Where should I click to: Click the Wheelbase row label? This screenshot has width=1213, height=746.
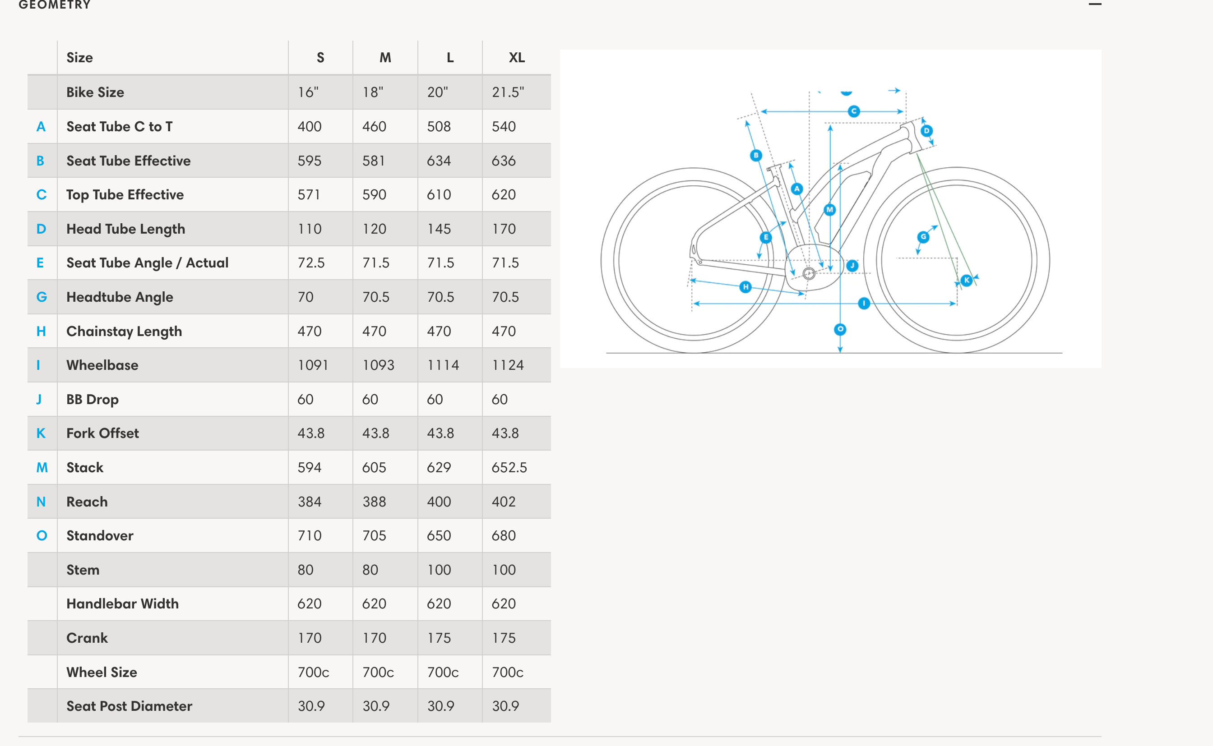click(x=102, y=365)
